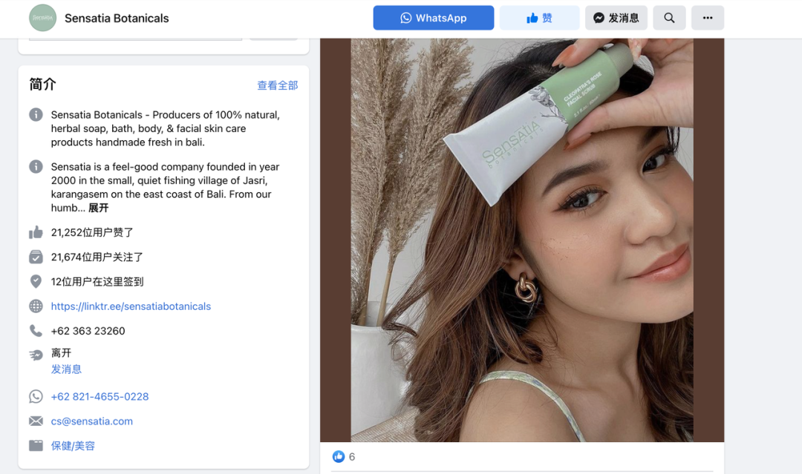Expand the truncated description with 展开
This screenshot has height=474, width=802.
[x=98, y=208]
